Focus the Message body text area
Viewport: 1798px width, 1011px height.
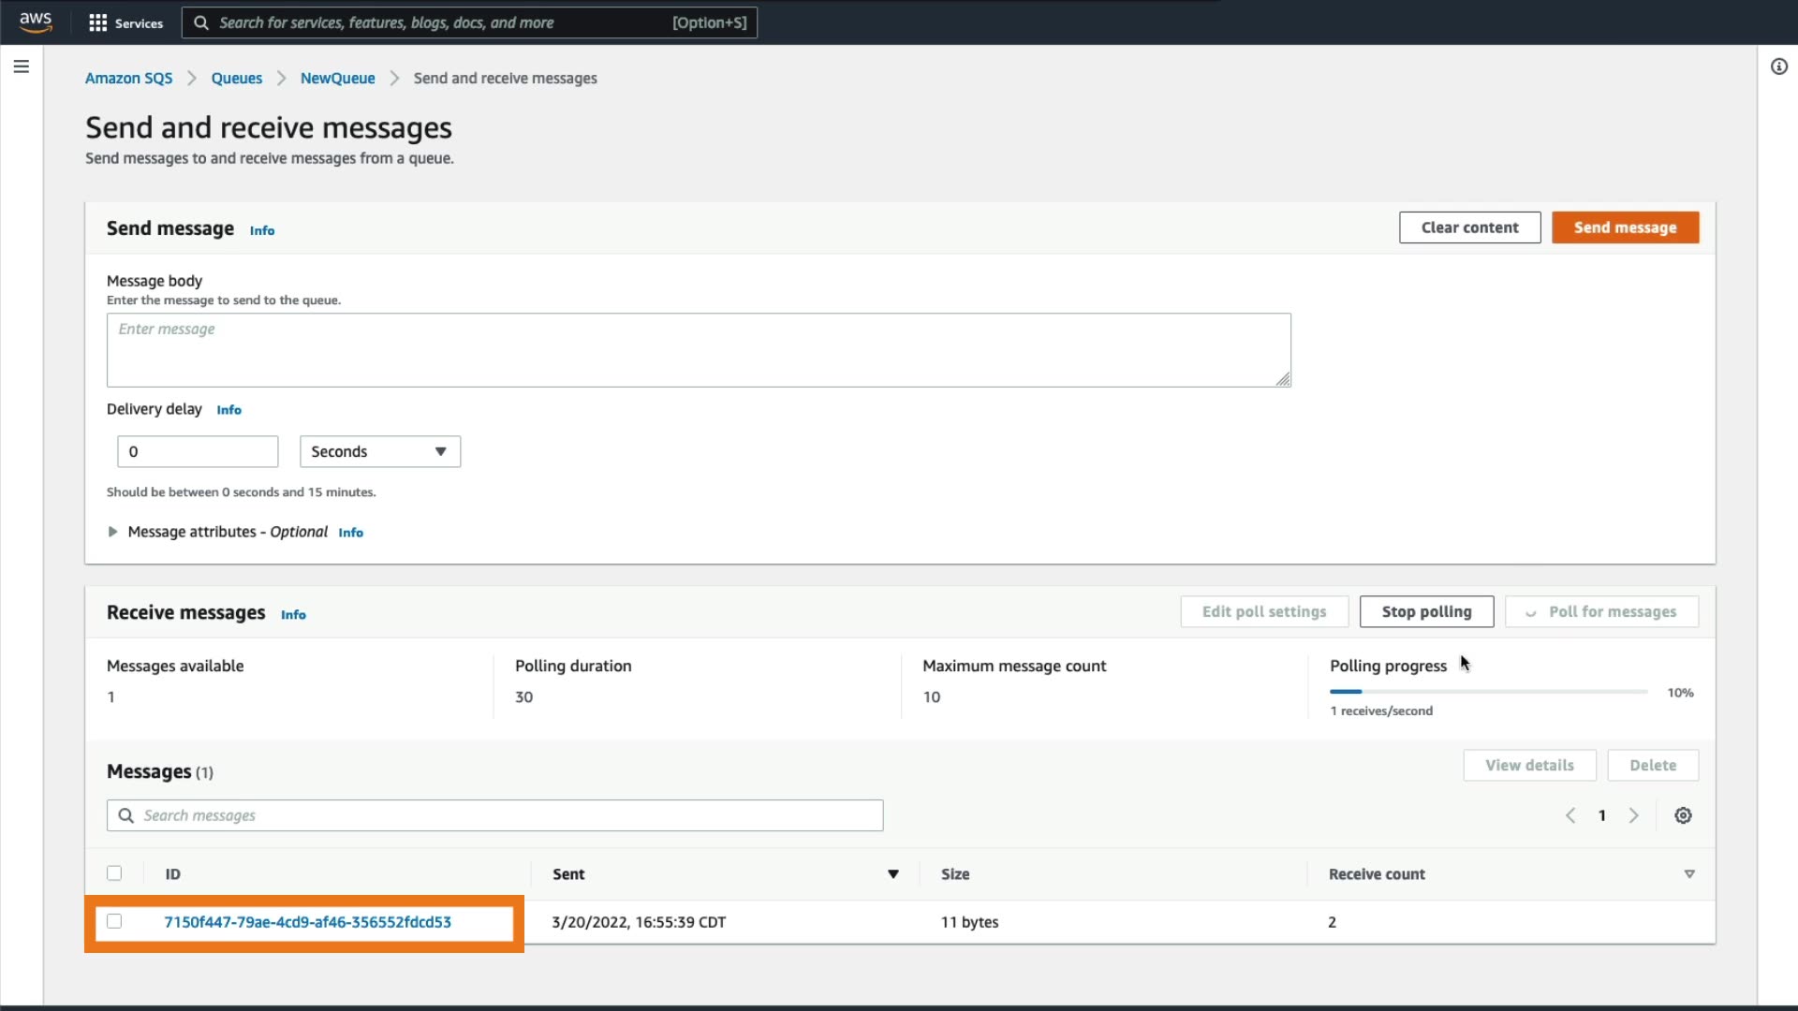(x=698, y=350)
